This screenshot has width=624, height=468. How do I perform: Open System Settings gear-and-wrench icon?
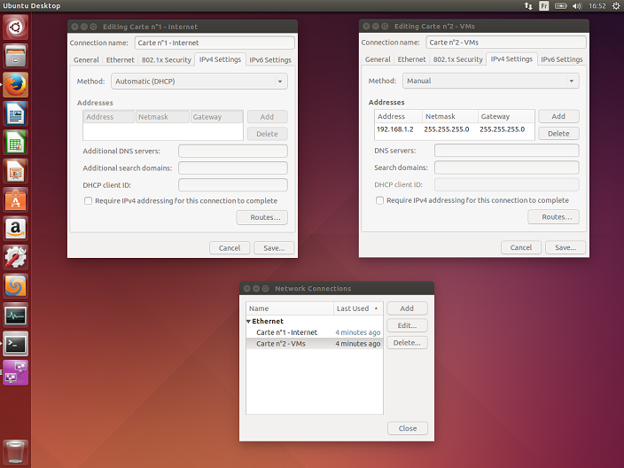[x=16, y=257]
